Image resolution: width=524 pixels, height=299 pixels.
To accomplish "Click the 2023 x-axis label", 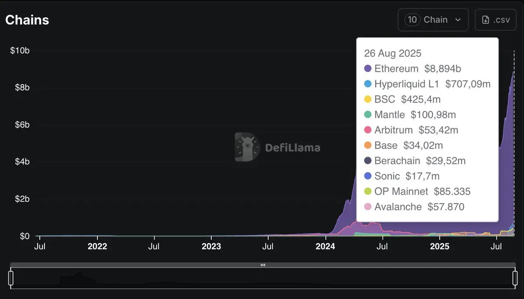I will click(x=211, y=247).
